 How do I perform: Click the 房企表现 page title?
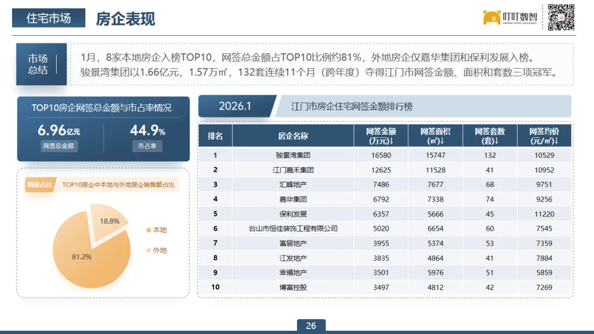pos(125,19)
